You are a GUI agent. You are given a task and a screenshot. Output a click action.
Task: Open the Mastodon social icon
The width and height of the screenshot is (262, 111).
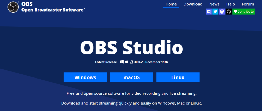[x=222, y=12]
